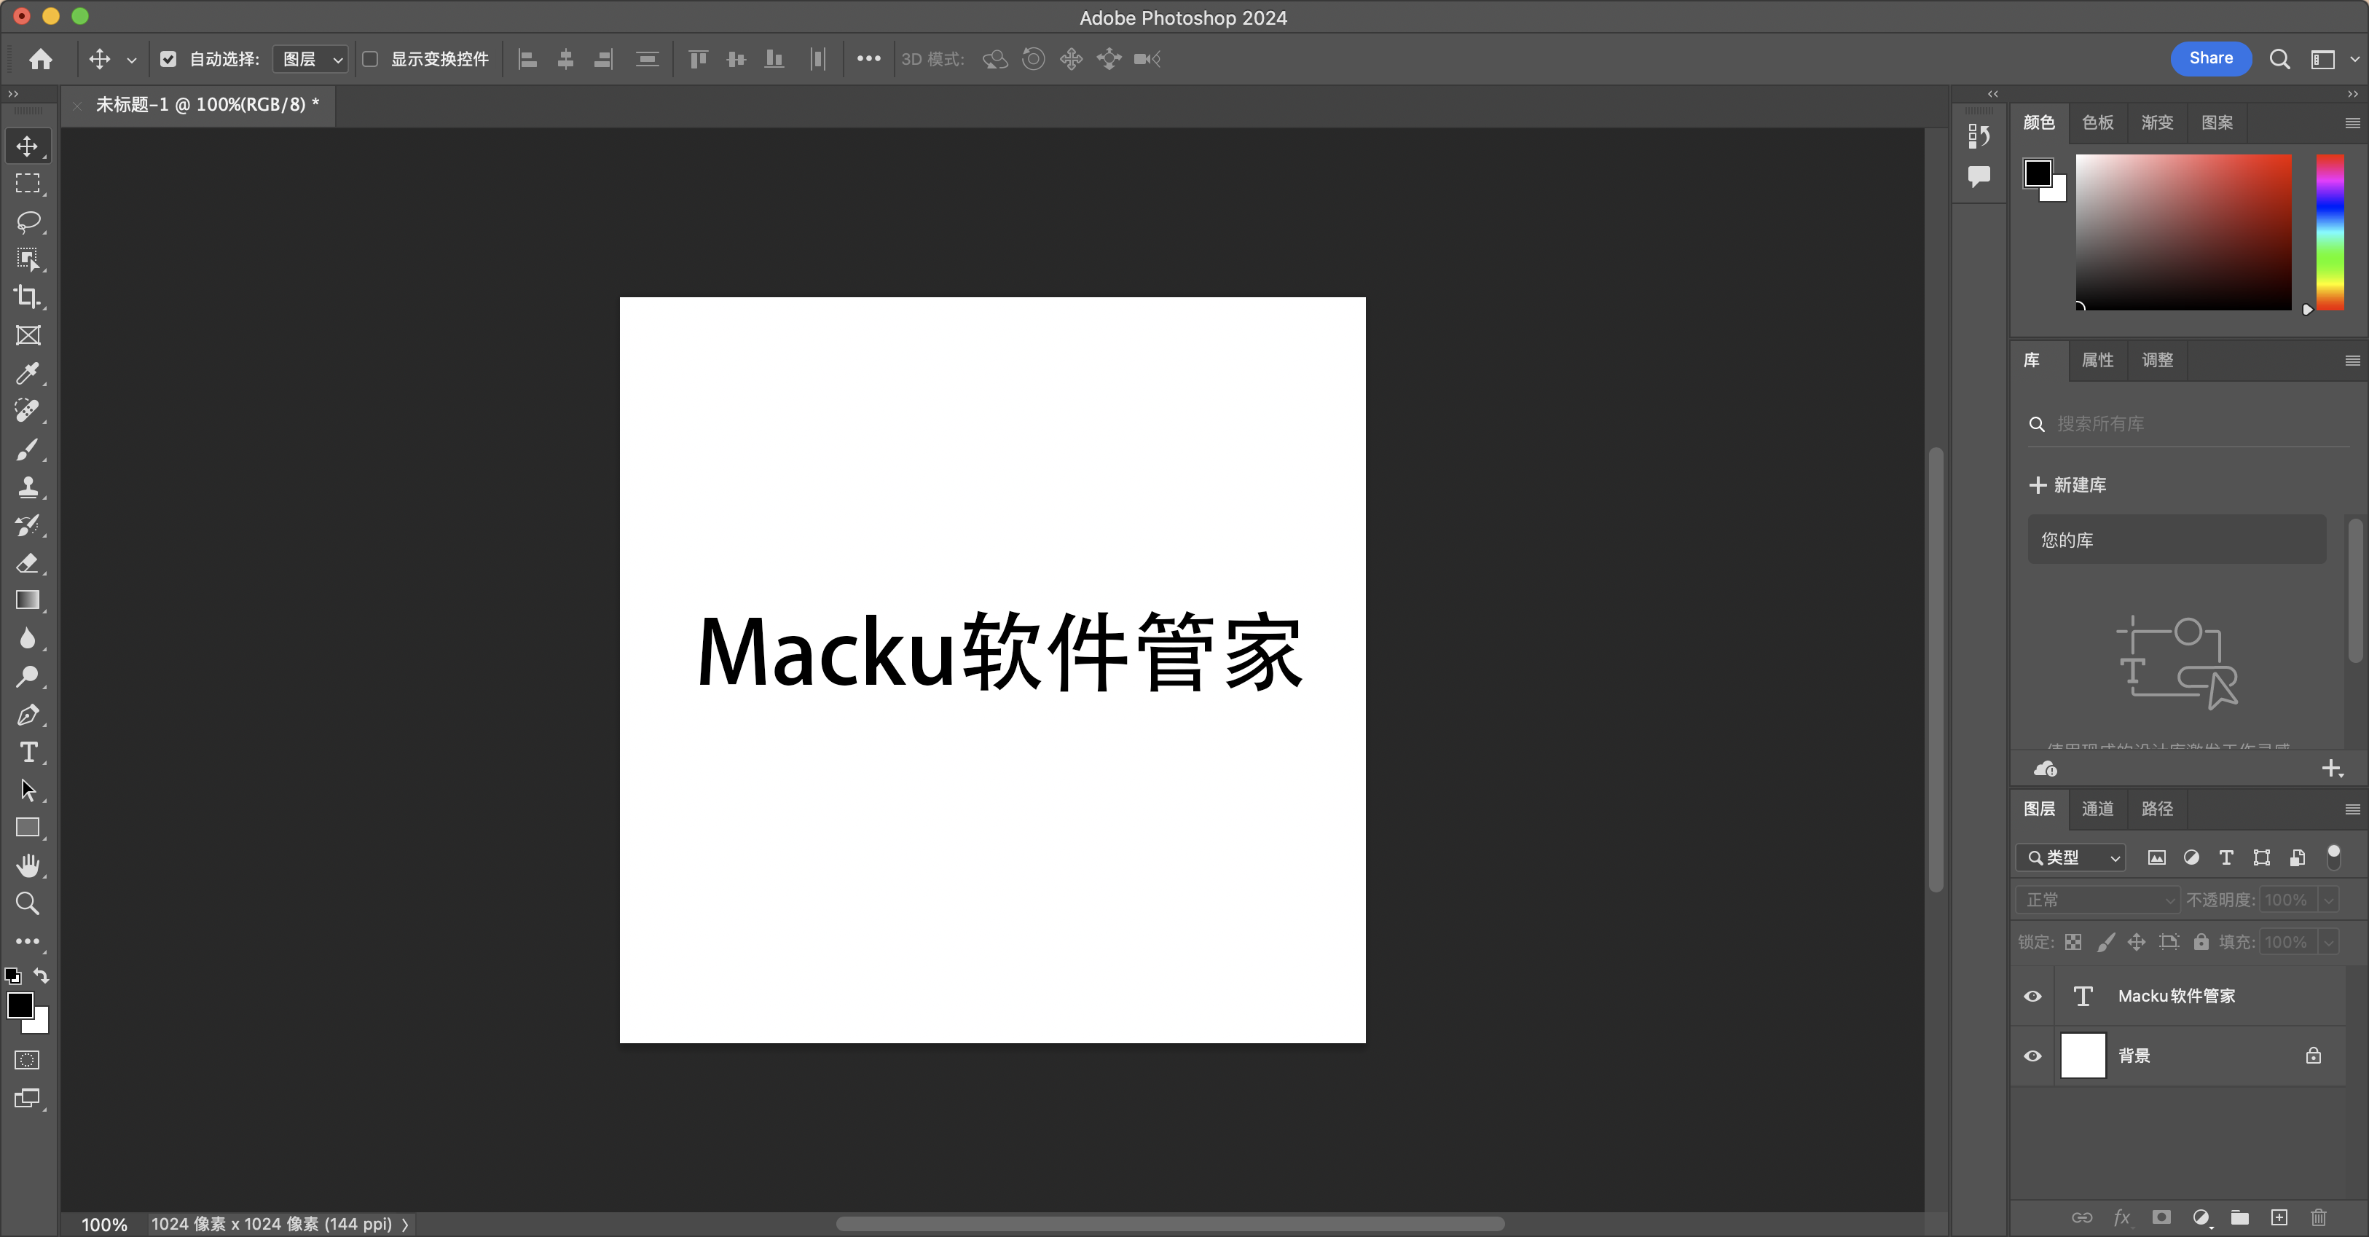Select the Dodge tool

pyautogui.click(x=28, y=677)
